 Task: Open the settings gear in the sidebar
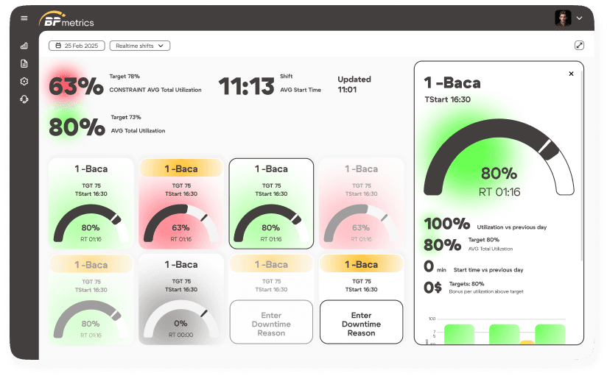click(x=24, y=82)
